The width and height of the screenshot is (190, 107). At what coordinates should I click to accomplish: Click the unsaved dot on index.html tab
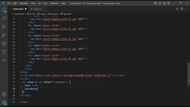[26, 9]
